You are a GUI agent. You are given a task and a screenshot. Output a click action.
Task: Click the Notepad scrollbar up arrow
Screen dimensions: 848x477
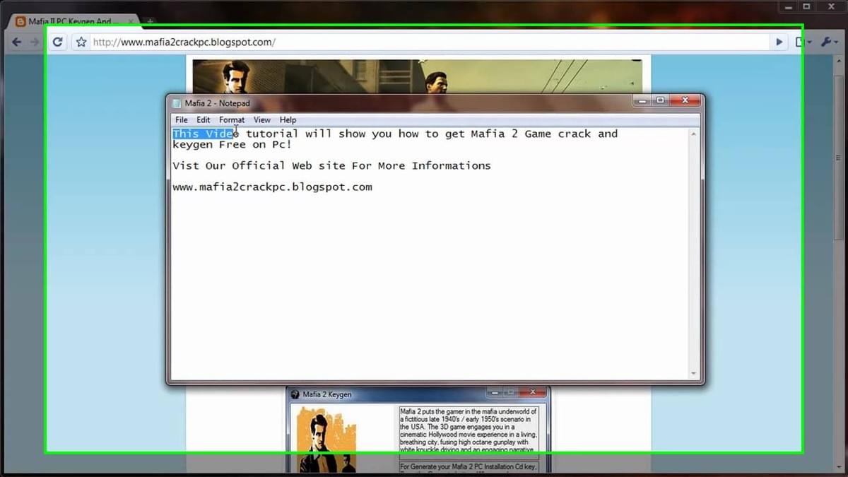[x=693, y=134]
